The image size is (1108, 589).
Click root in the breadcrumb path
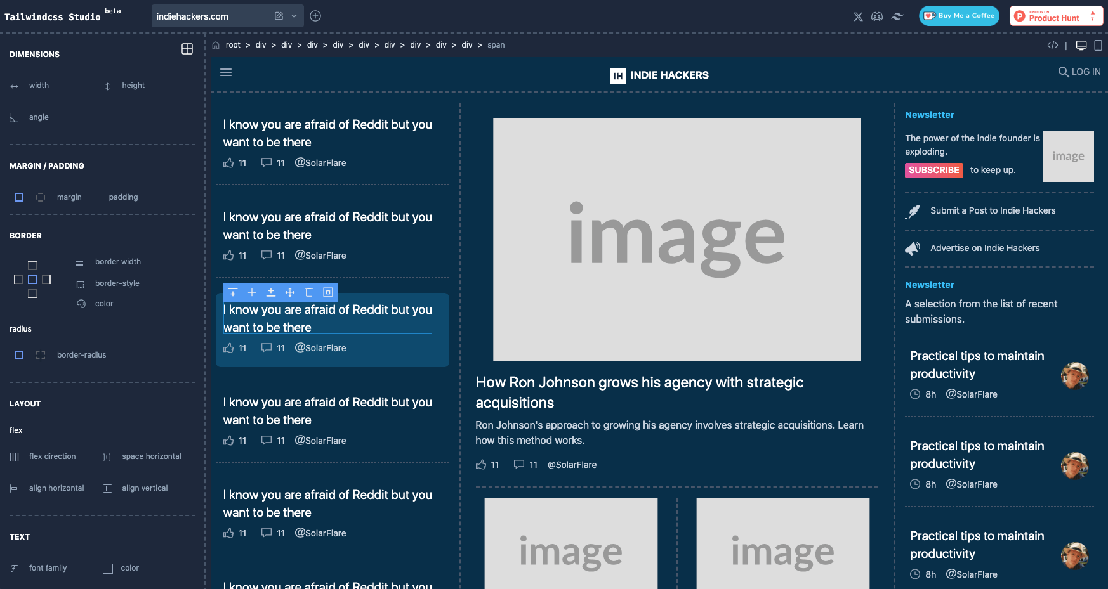coord(233,45)
